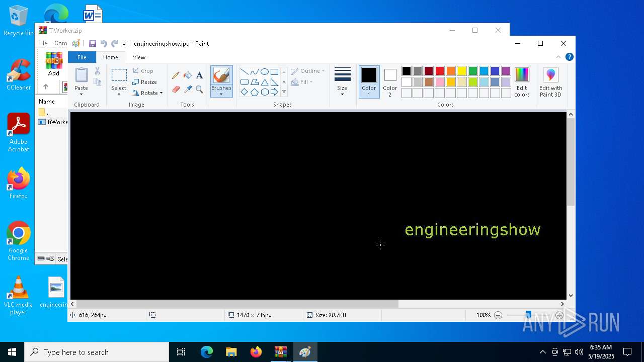Screen dimensions: 644x362
Task: Click the vertical scrollbar down arrow
Action: click(571, 296)
